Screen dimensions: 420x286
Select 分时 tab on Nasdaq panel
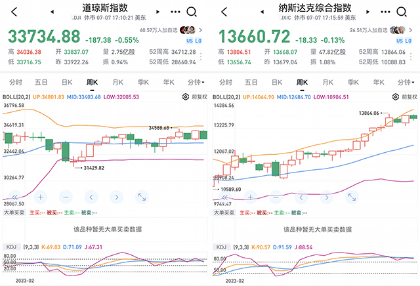pos(226,82)
